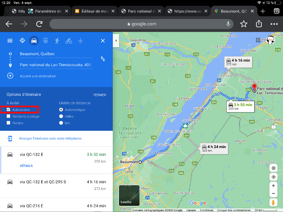Select km distance units
Screen dimensions: 283x212
tap(61, 123)
